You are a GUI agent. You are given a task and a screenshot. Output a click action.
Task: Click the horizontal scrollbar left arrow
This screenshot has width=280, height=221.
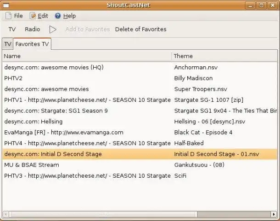pos(6,214)
